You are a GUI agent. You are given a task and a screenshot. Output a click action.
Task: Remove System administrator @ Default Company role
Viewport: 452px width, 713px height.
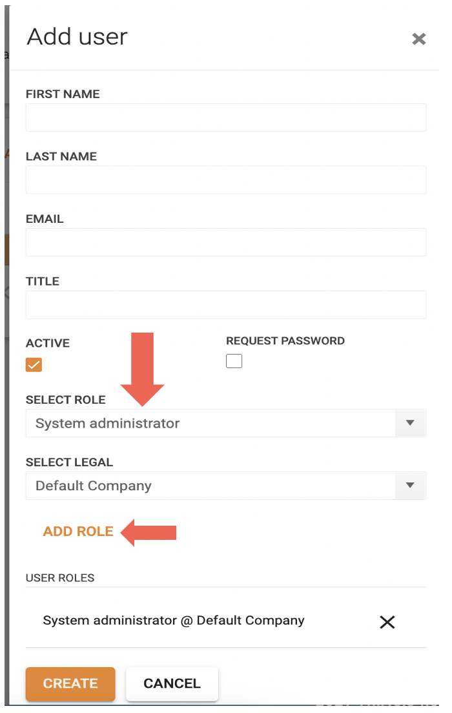click(x=387, y=621)
